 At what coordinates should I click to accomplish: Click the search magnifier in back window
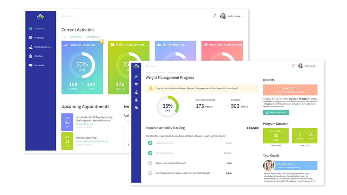pos(63,16)
